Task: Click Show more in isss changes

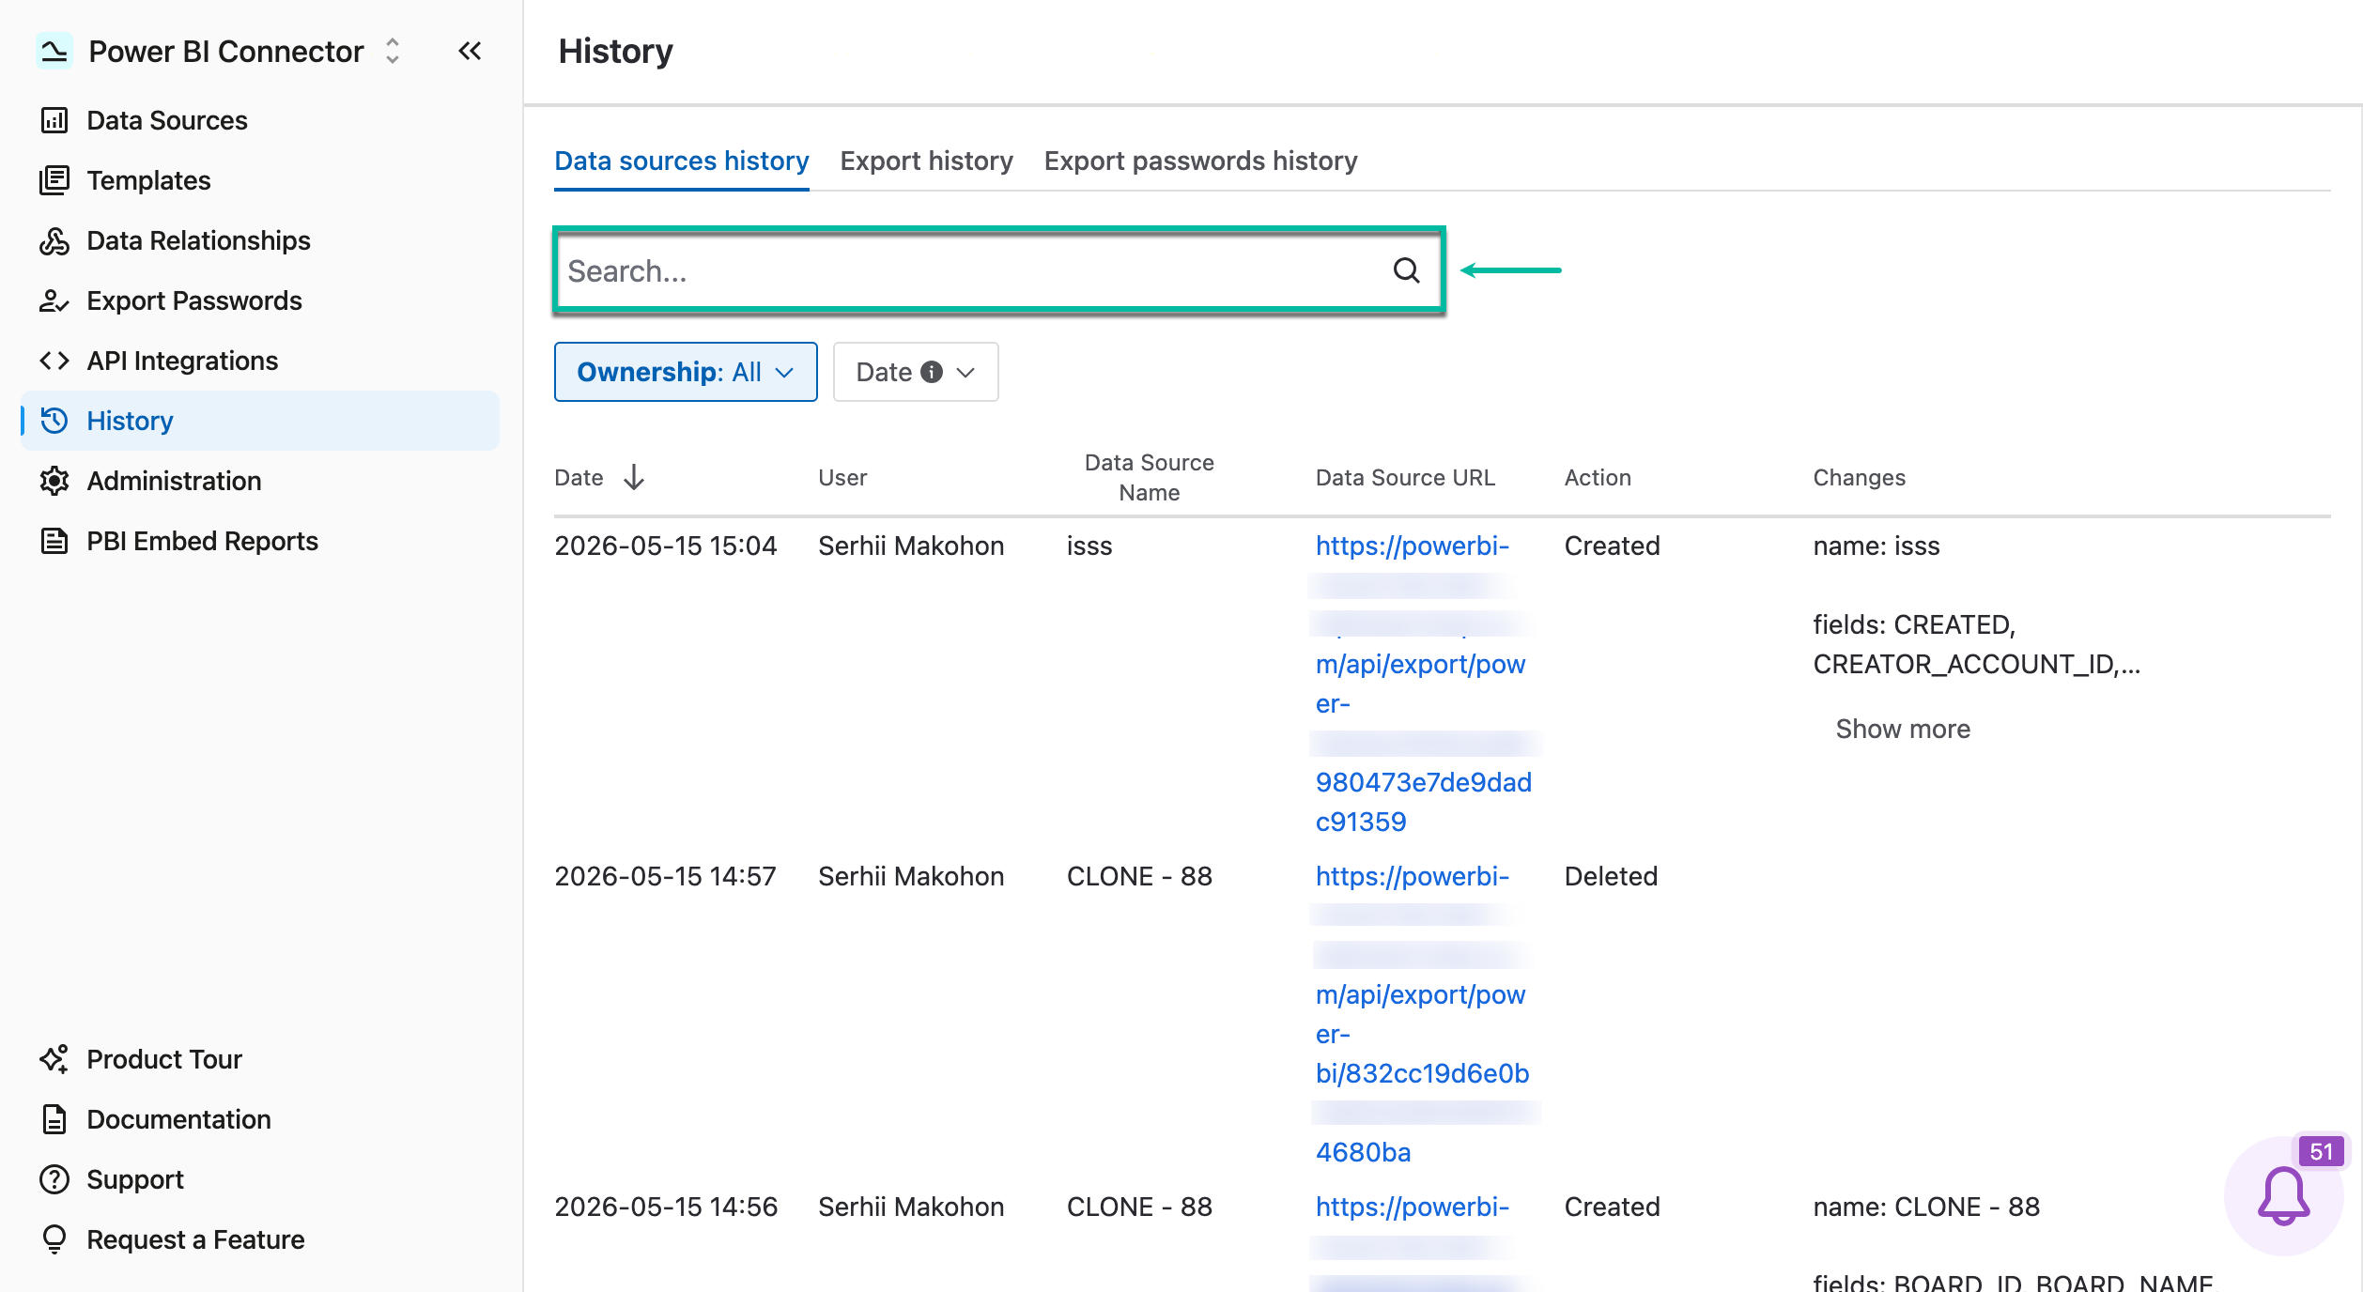Action: point(1903,729)
